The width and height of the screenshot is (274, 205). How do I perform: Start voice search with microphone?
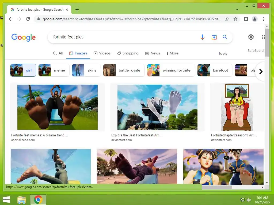click(x=202, y=37)
